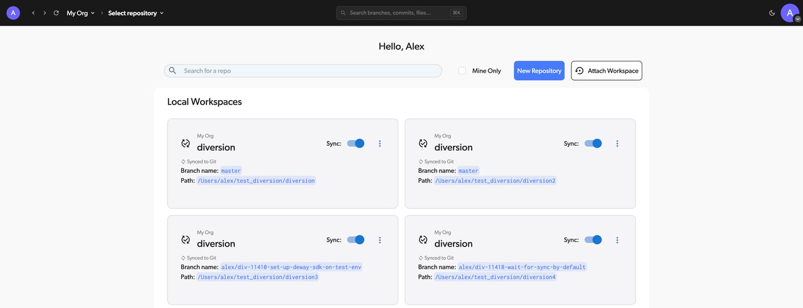
Task: Click the repo icon on the /diversion path card
Action: pyautogui.click(x=186, y=143)
